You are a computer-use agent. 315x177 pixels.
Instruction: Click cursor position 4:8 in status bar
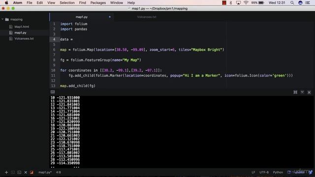59,172
